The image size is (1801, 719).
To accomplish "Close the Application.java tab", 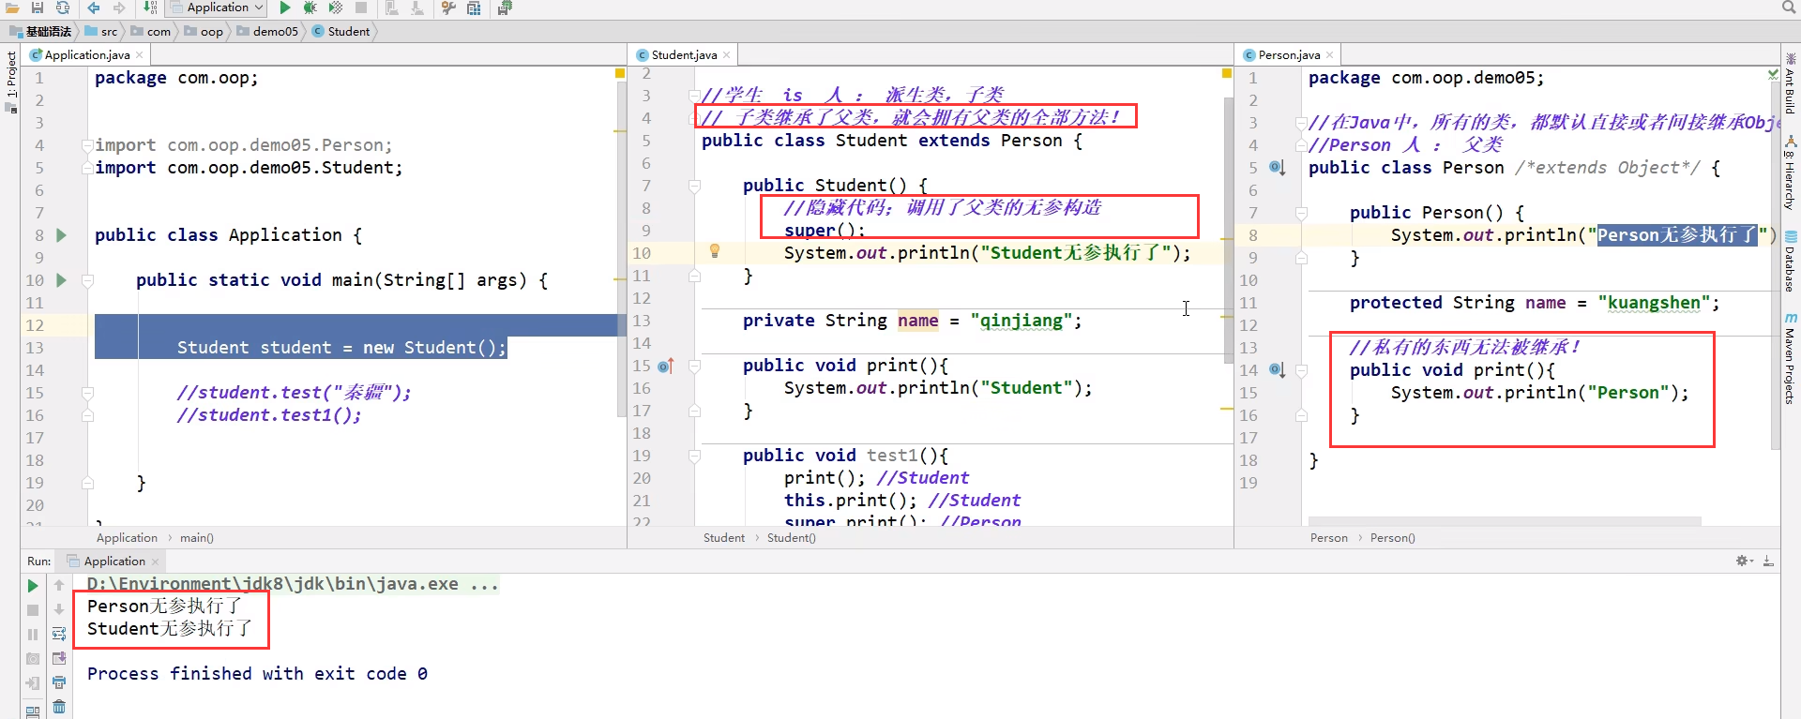I will 140,55.
